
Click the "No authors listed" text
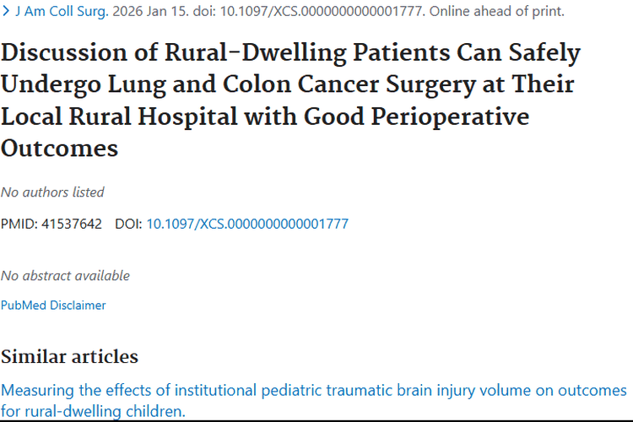coord(52,192)
